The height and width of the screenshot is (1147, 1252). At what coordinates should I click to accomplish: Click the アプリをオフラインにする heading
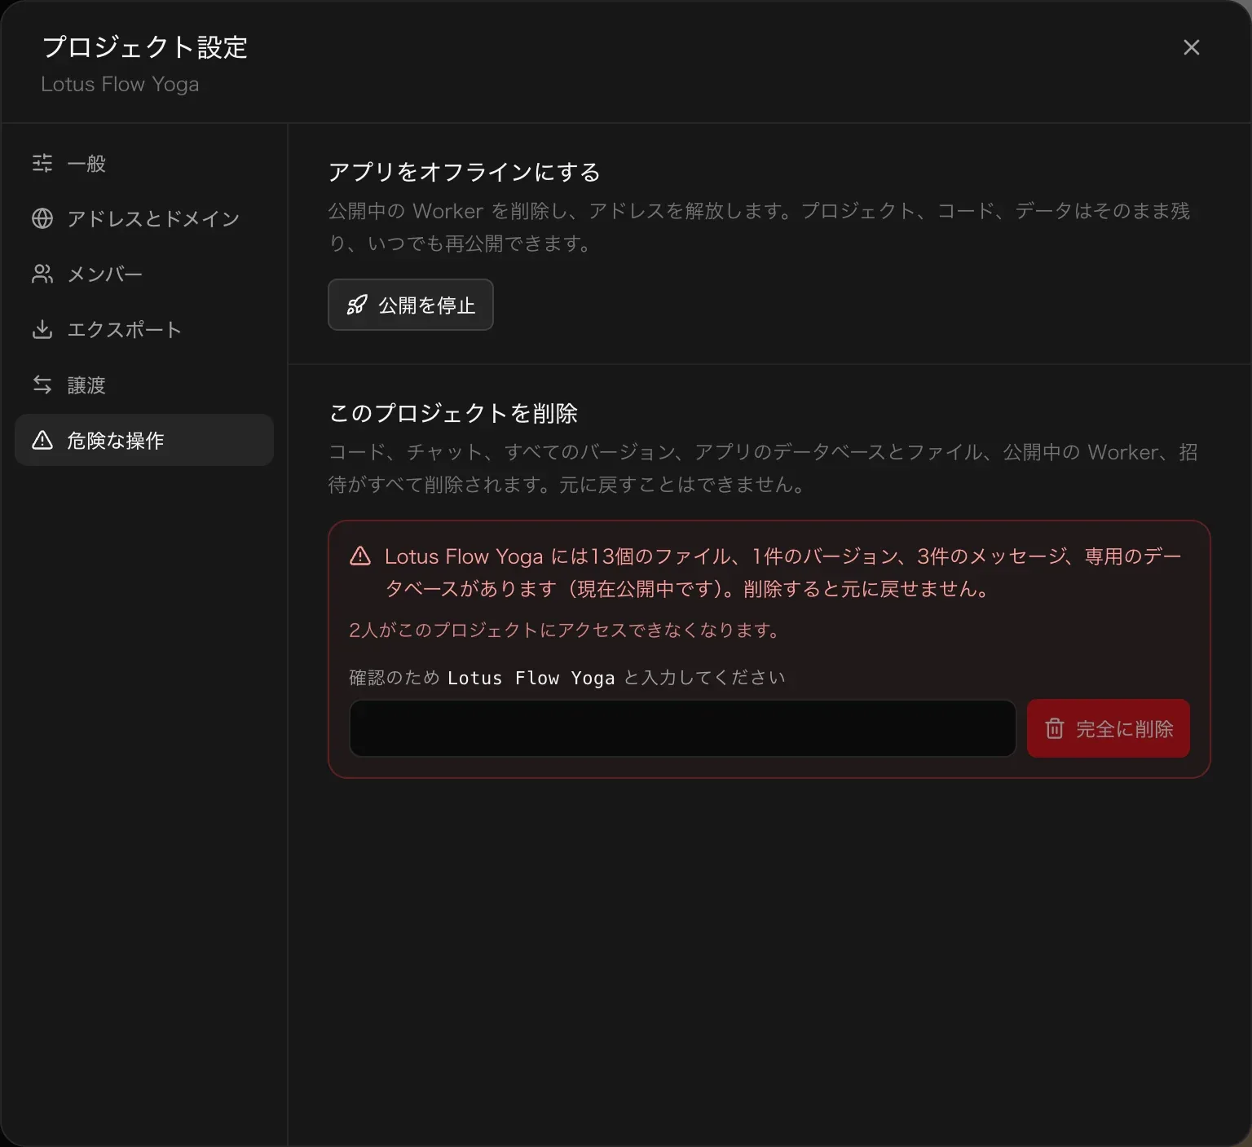click(465, 172)
